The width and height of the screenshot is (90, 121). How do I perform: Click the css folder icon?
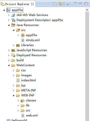[x=18, y=70]
